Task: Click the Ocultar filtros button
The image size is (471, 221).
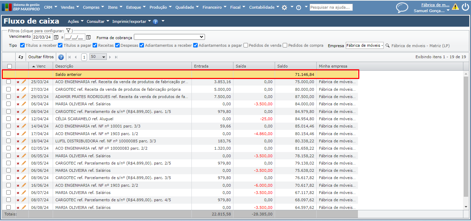Action: coord(41,57)
